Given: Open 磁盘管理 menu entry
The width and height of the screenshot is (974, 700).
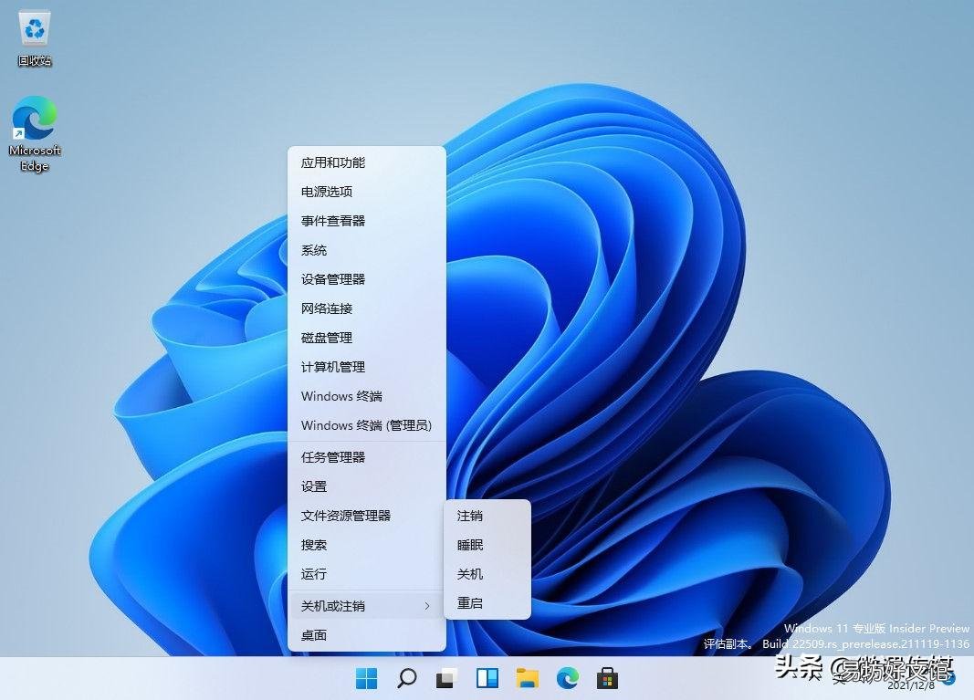Looking at the screenshot, I should click(367, 338).
